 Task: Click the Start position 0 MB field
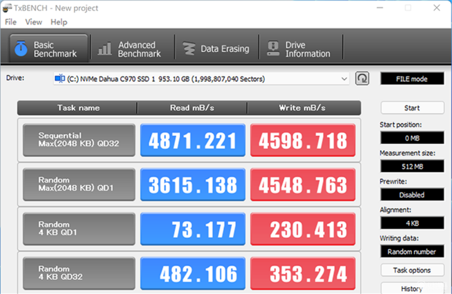click(412, 138)
